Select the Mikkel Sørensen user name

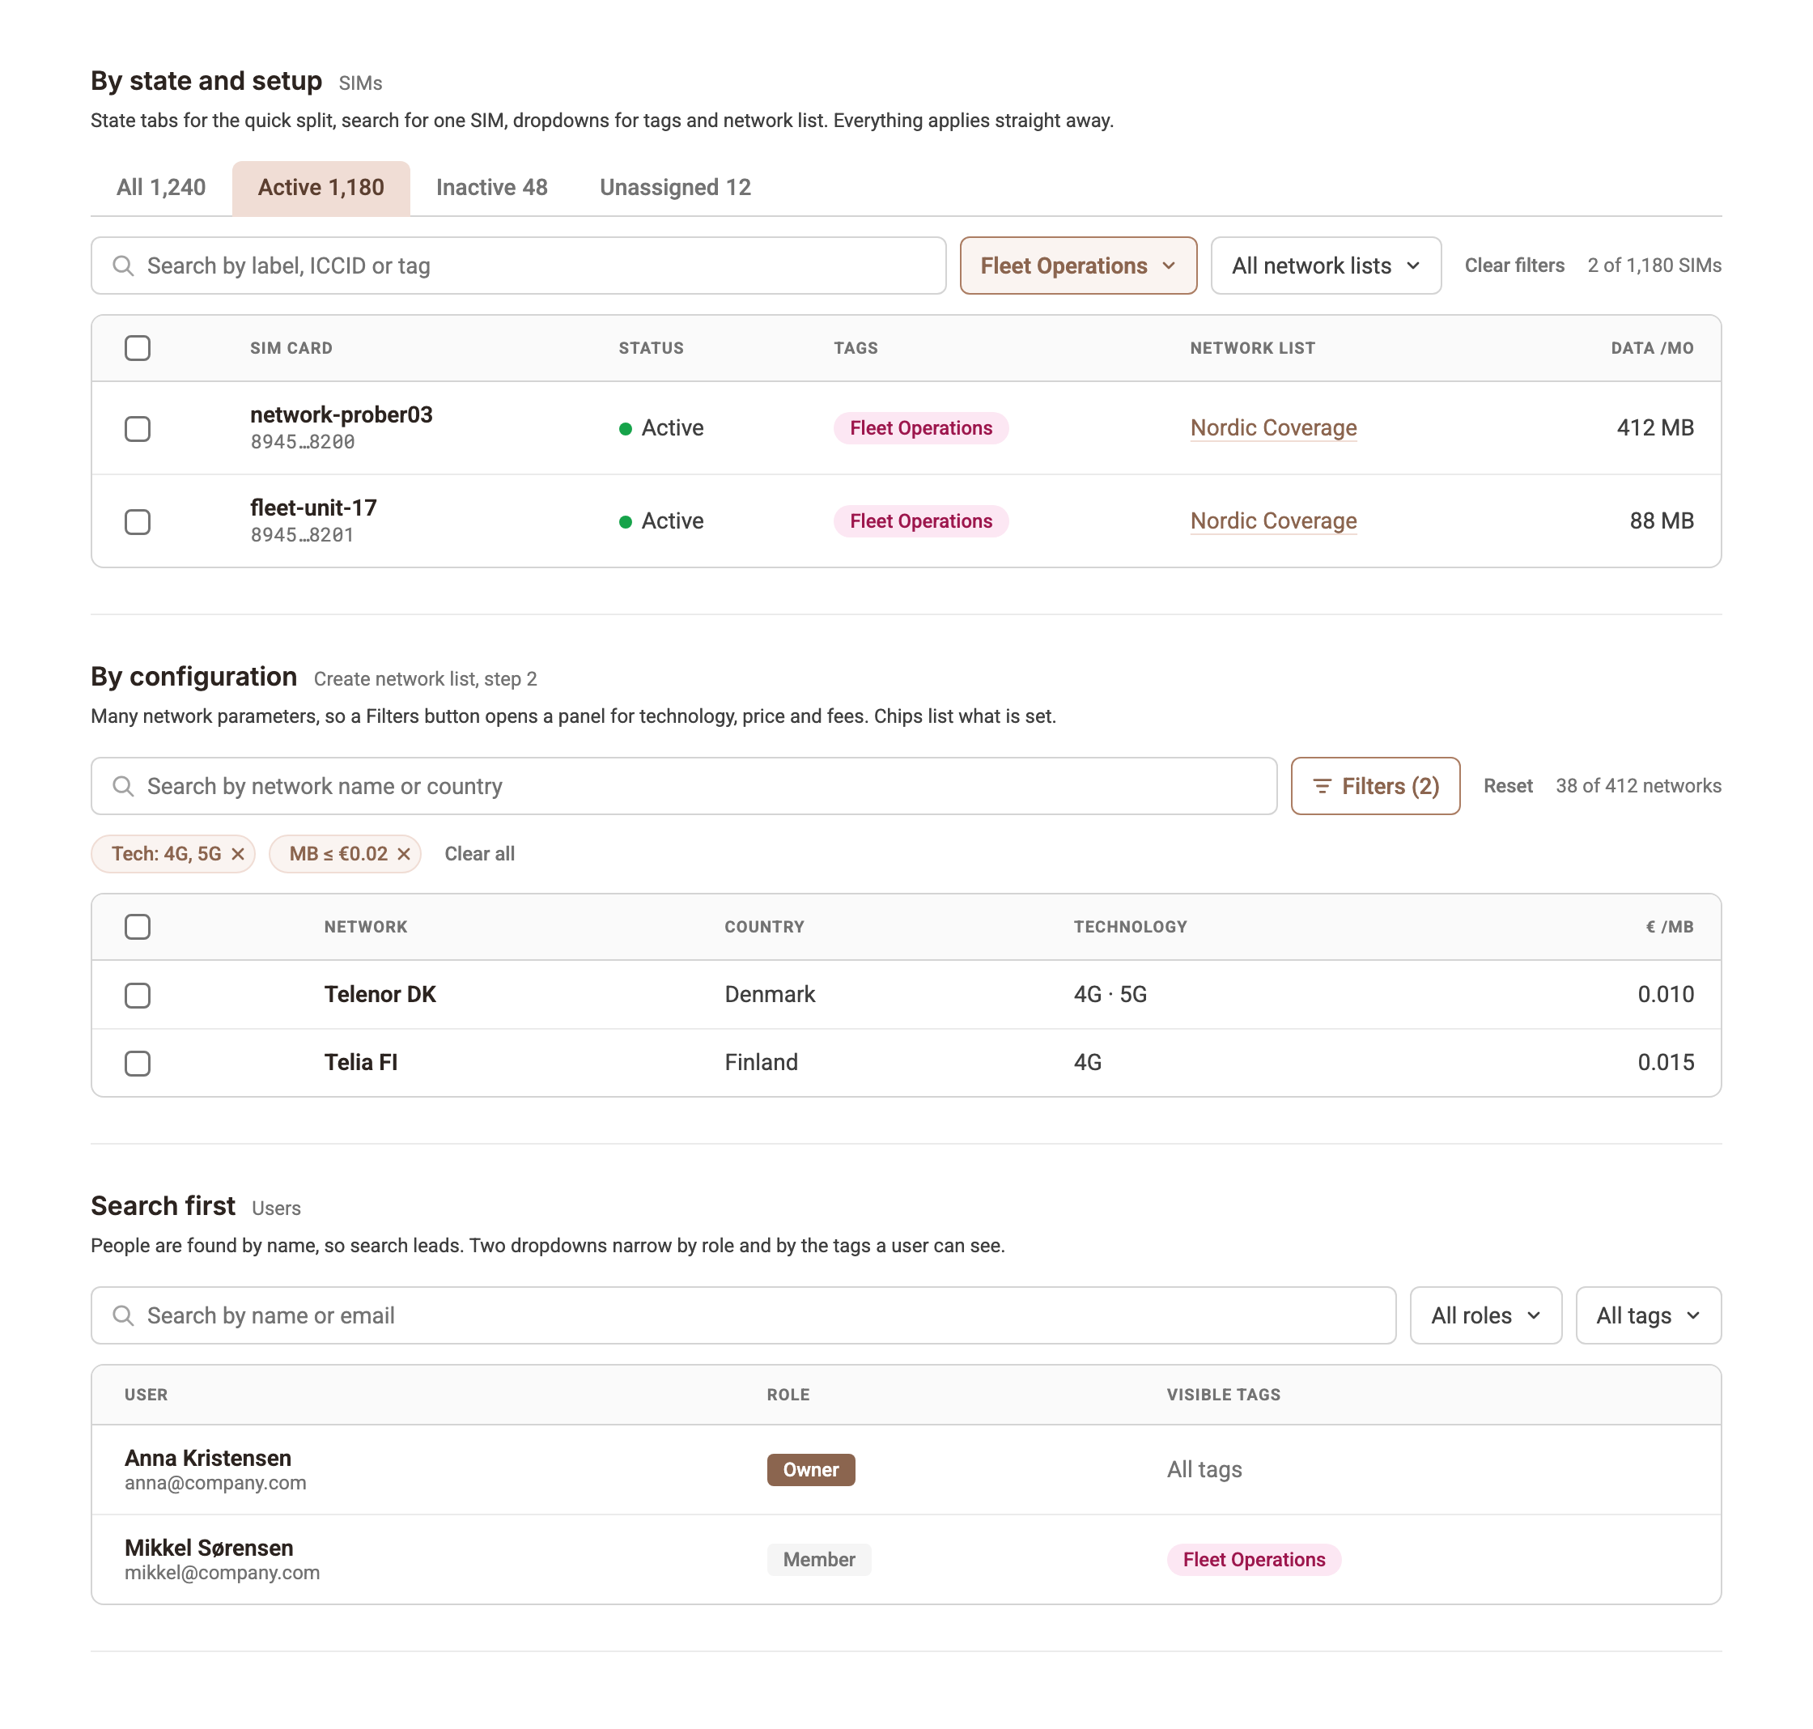pos(210,1548)
